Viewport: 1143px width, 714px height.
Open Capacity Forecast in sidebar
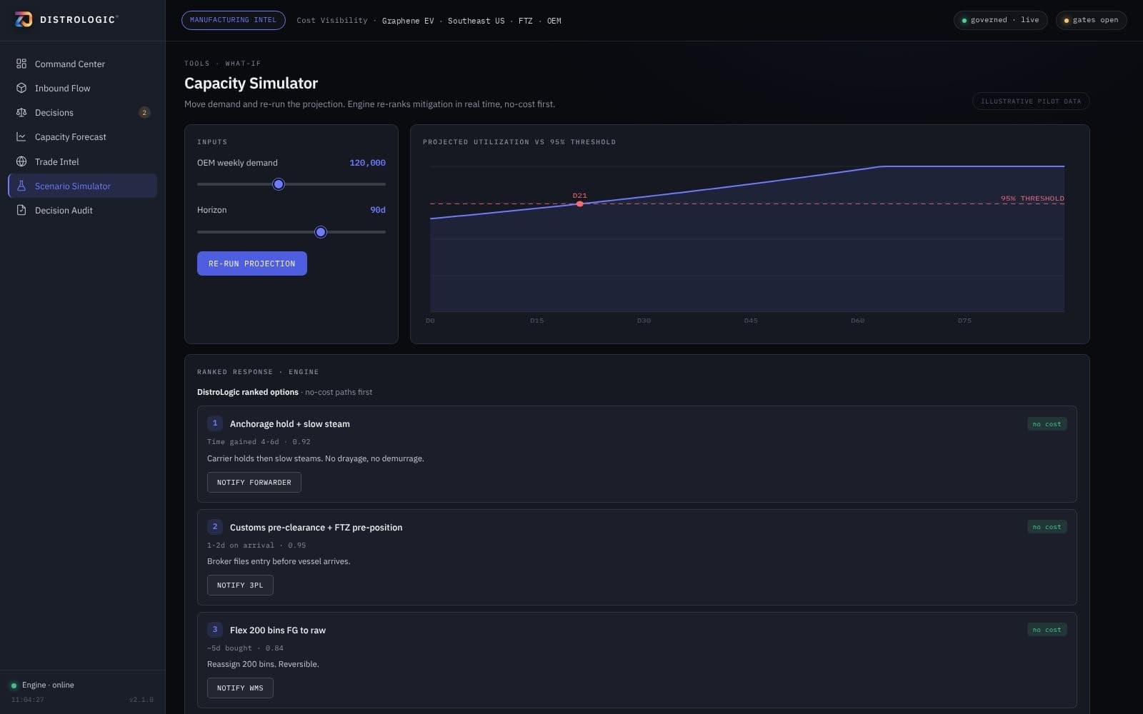[82, 136]
